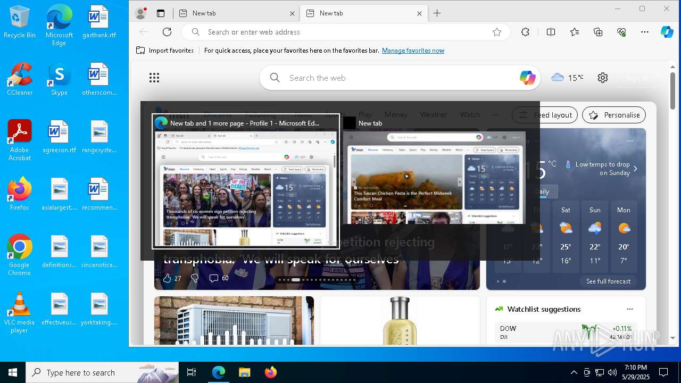
Task: Select the Skype desktop icon
Action: 59,79
